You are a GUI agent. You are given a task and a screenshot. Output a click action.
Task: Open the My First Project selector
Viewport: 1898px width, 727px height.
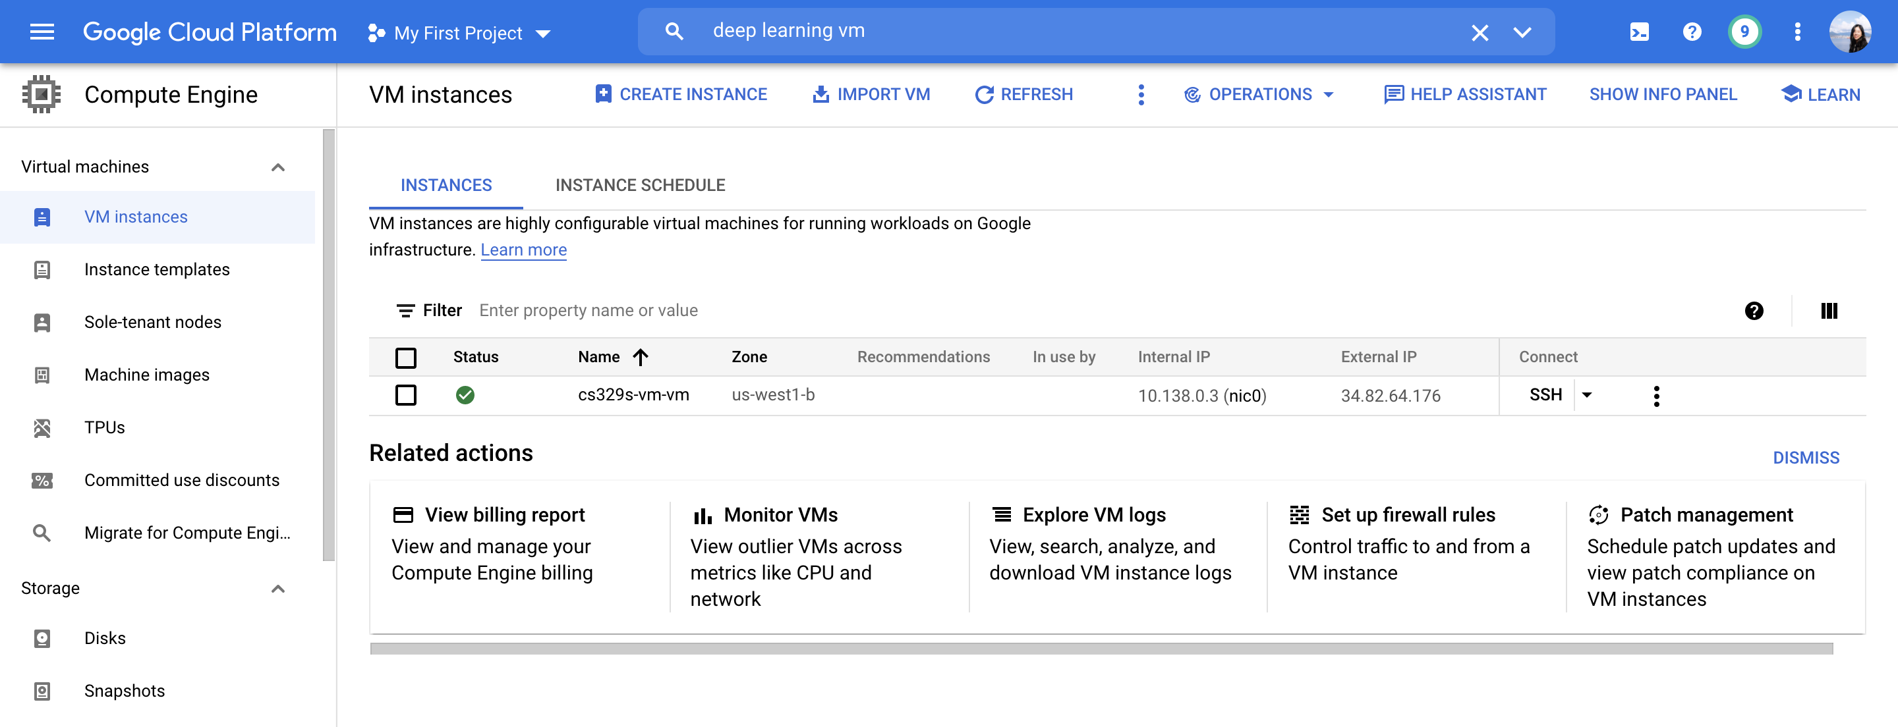coord(459,33)
